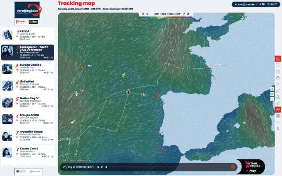
Task: Click the white boat in the lower left of the map
Action: tap(73, 122)
